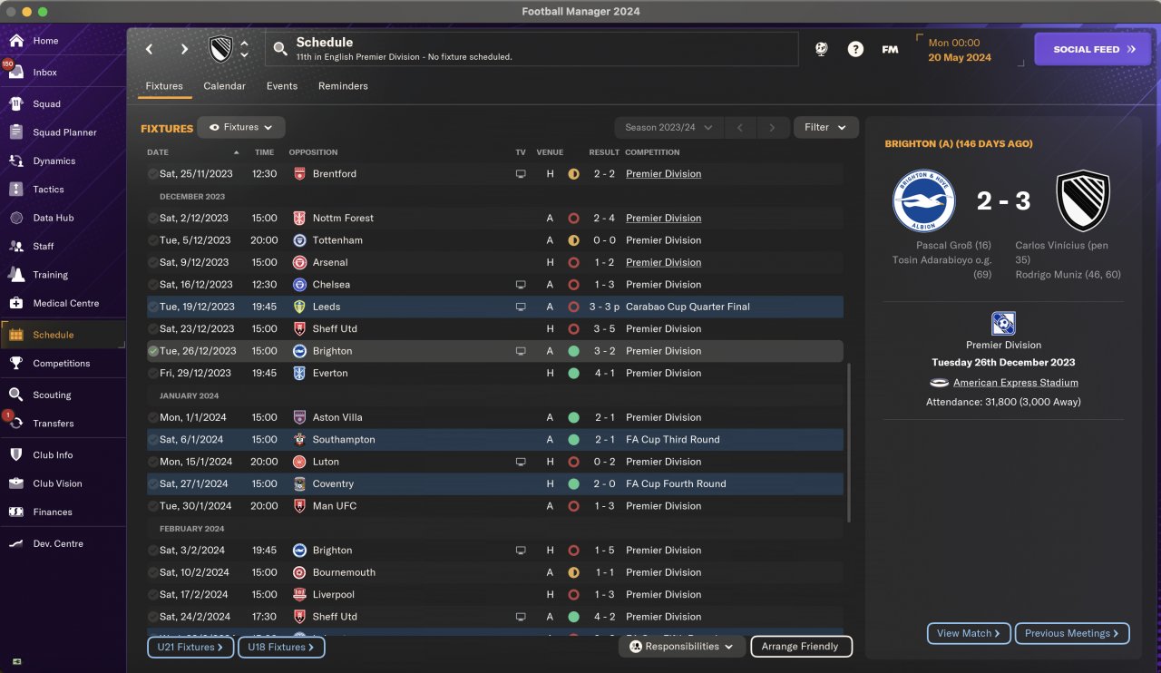This screenshot has height=673, width=1161.
Task: Open the world globe icon
Action: (x=822, y=49)
